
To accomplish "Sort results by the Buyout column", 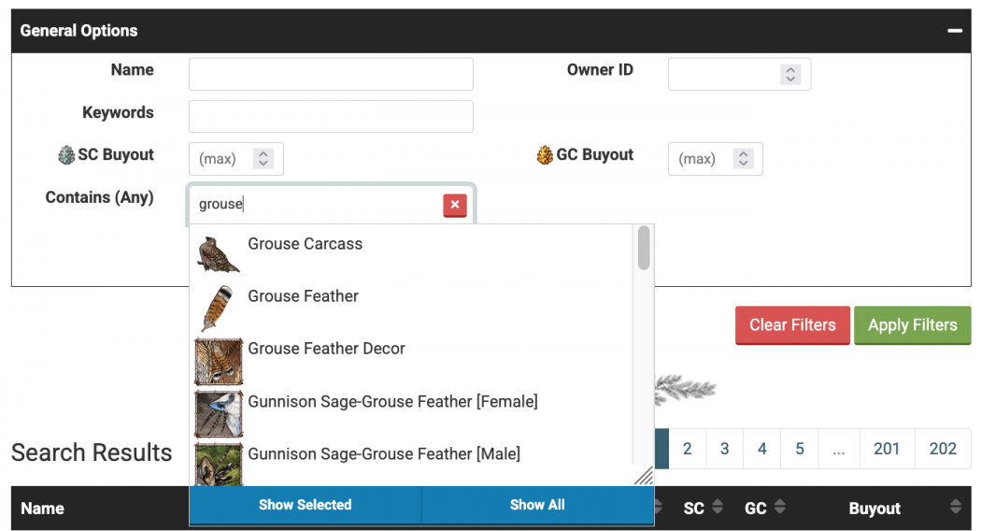I will pos(874,509).
